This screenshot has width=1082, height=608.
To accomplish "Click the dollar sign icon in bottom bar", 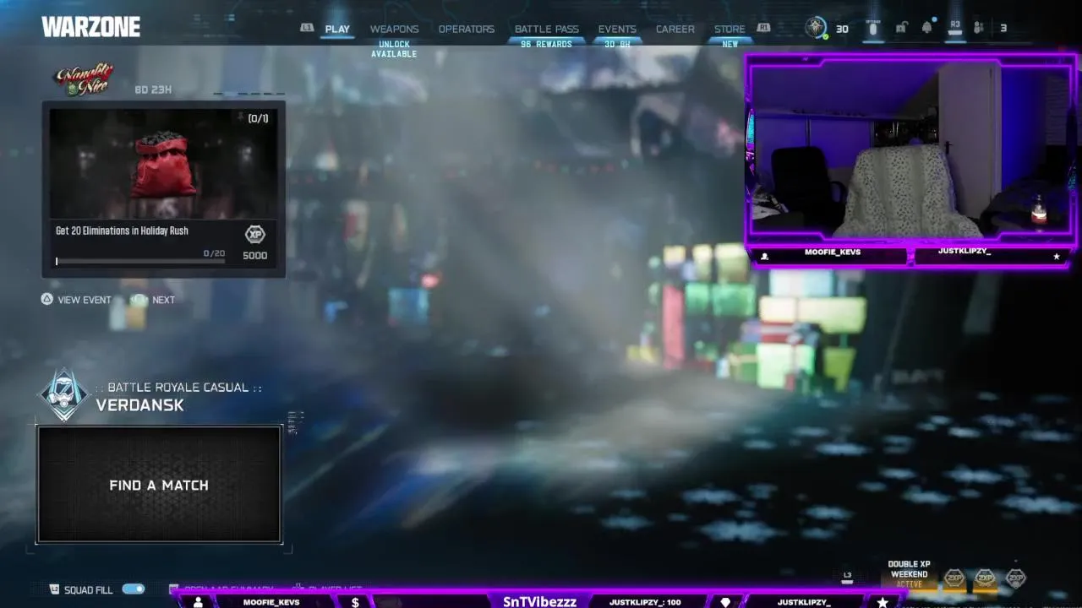I will (355, 602).
